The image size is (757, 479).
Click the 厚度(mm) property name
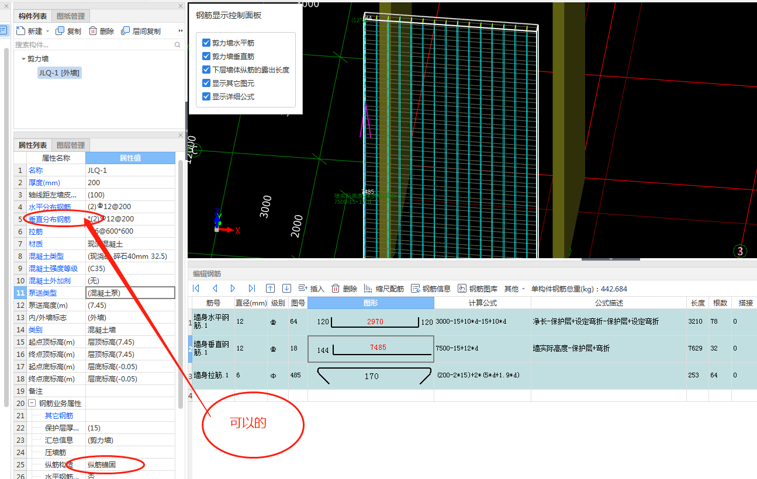click(44, 182)
